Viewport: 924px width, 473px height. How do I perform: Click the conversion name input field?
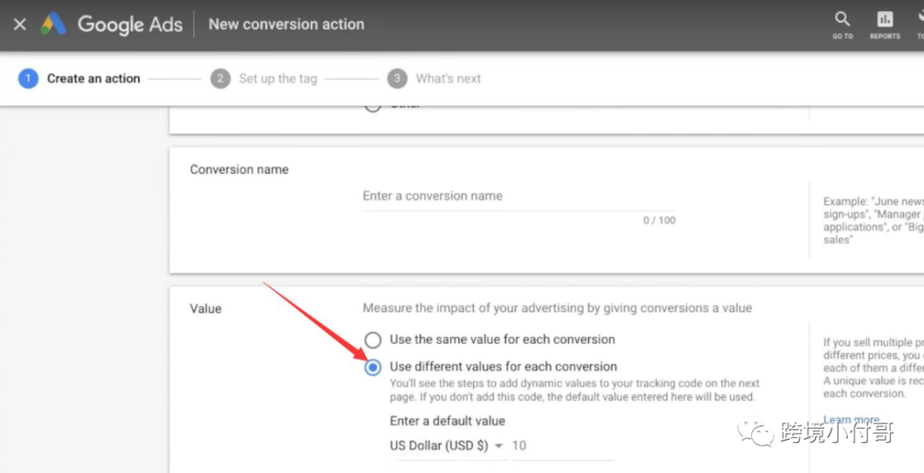tap(518, 196)
